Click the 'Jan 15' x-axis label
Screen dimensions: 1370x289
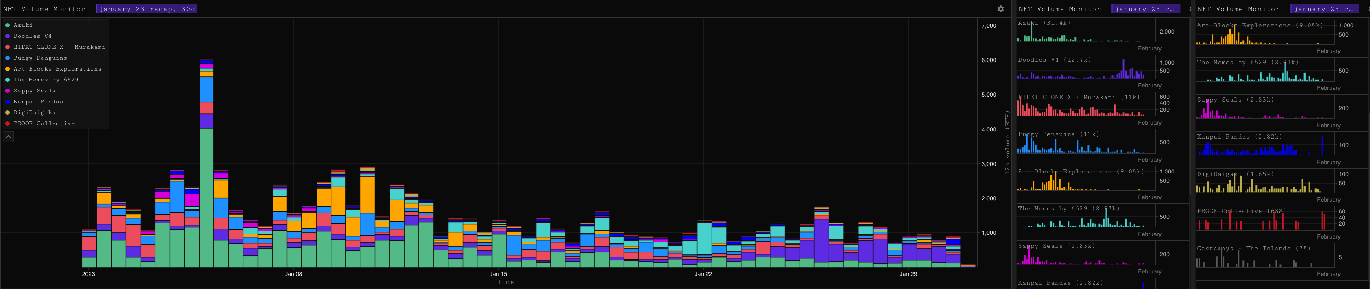(x=498, y=274)
